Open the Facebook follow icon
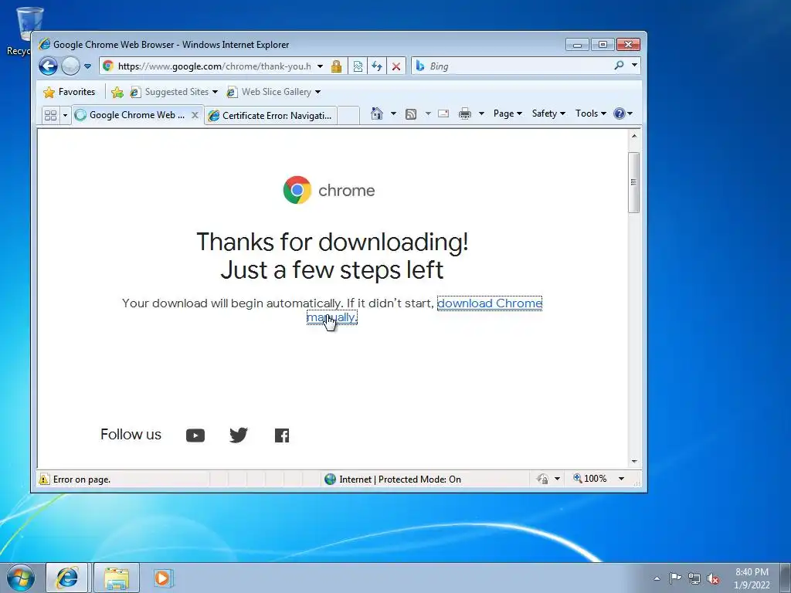Viewport: 791px width, 593px height. 282,435
